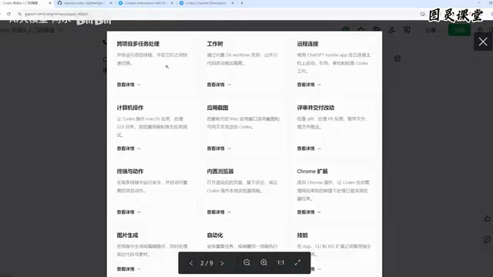Go to previous image in viewer

[x=191, y=263]
